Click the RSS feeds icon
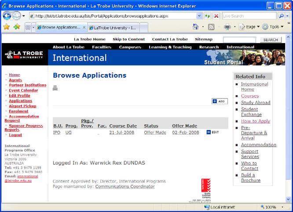The image size is (293, 212). 211,27
